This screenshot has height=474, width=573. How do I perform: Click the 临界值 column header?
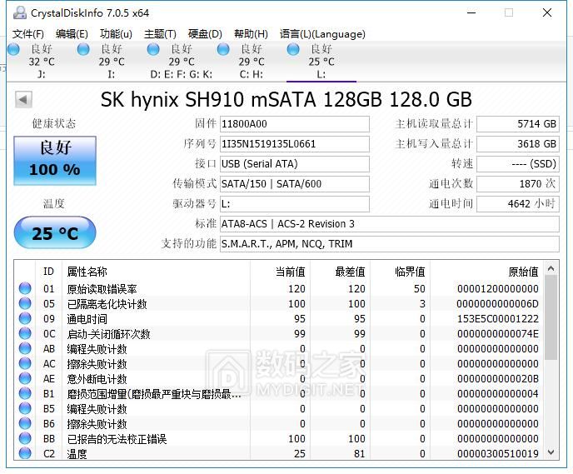(400, 272)
